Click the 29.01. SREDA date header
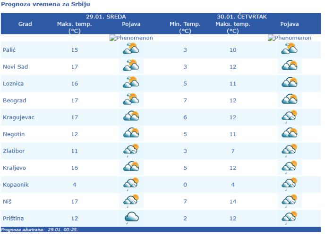 pos(106,17)
